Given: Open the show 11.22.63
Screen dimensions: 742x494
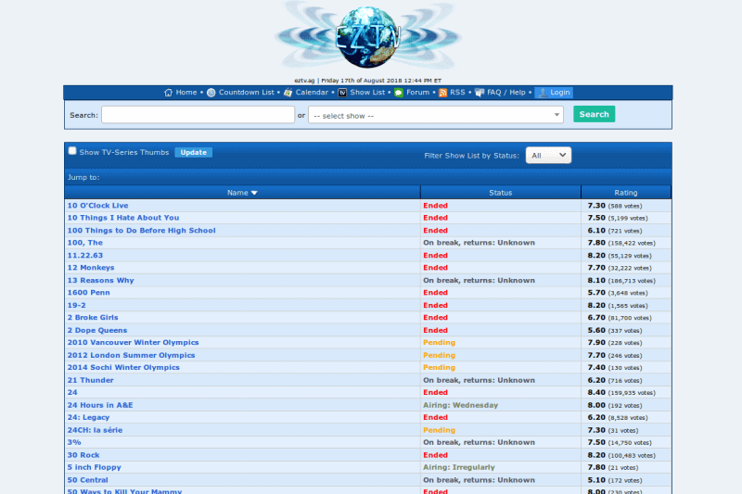Looking at the screenshot, I should pyautogui.click(x=84, y=255).
